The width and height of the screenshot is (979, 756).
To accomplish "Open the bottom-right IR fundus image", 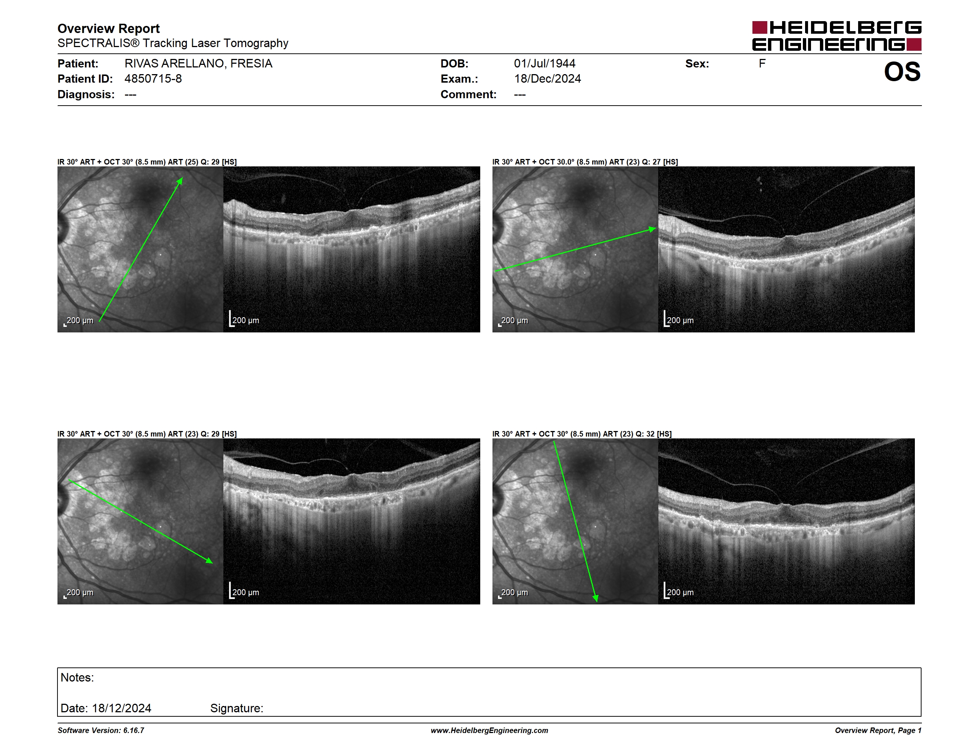I will 575,521.
